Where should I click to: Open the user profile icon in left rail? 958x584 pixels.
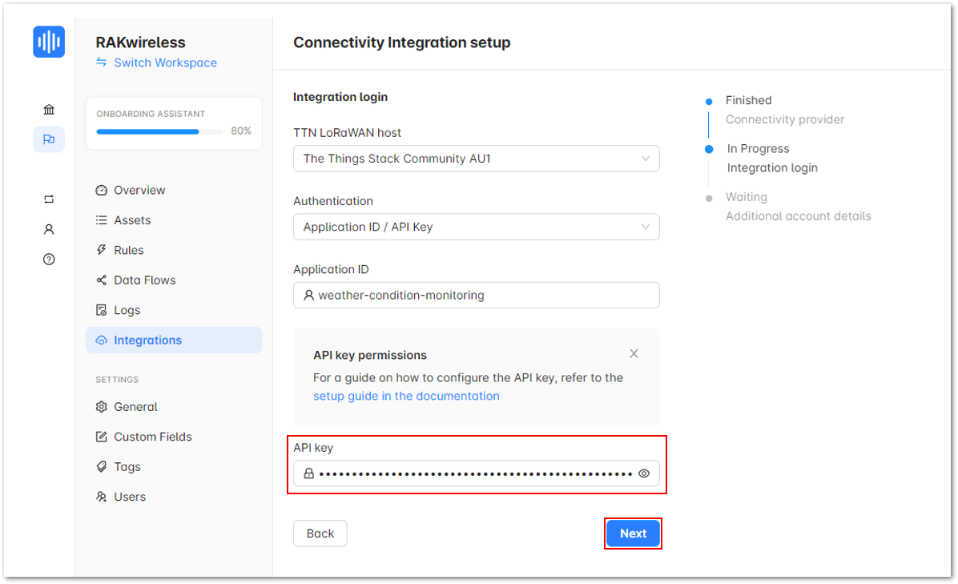click(x=49, y=229)
